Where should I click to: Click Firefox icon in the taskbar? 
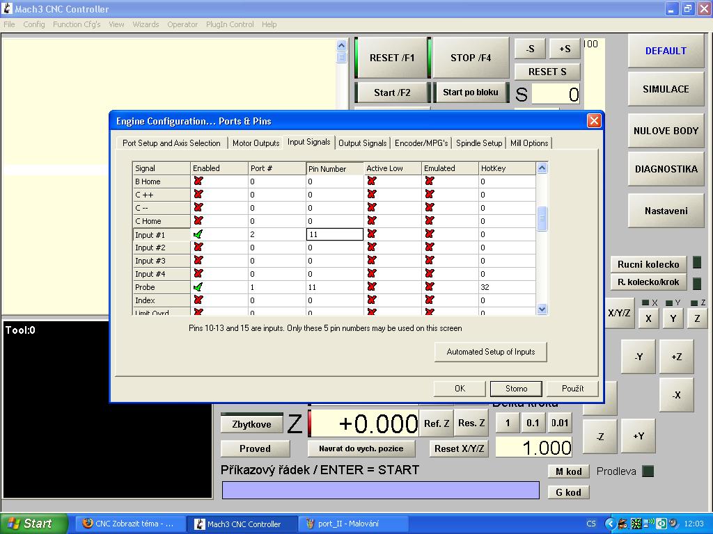click(x=88, y=524)
